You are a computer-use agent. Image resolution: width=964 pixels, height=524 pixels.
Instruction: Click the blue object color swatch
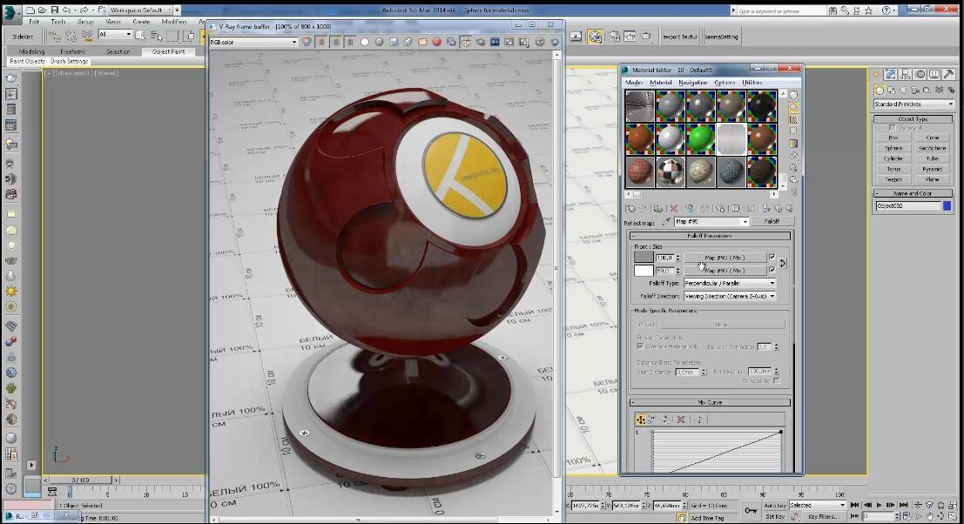[947, 205]
